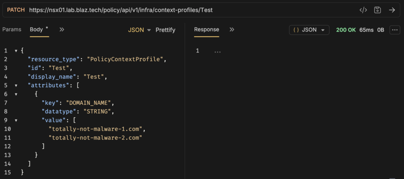This screenshot has width=404, height=179.
Task: Open the body type JSON dropdown
Action: pos(140,30)
